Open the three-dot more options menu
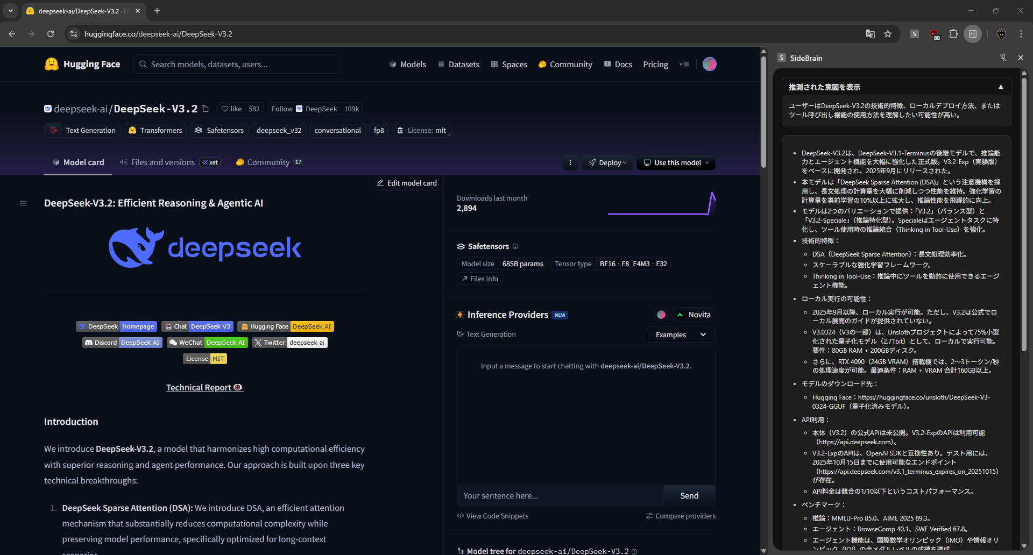 click(x=570, y=162)
